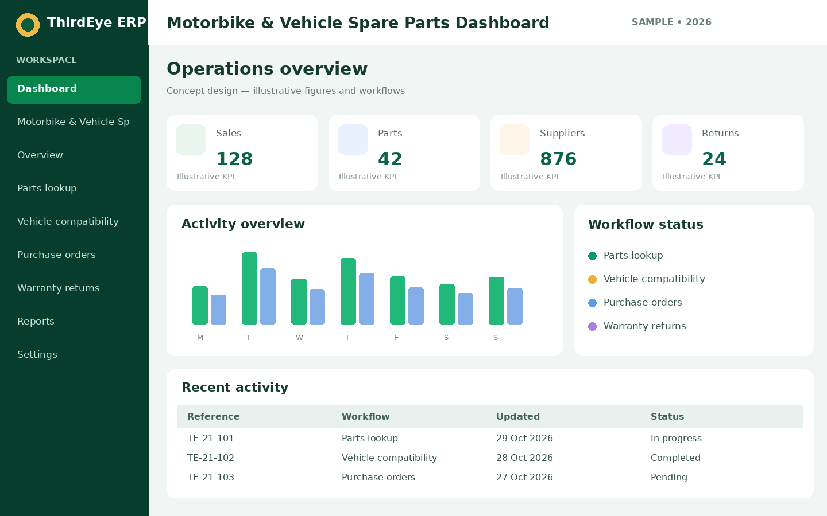827x516 pixels.
Task: Click the Returns value 24
Action: tap(714, 159)
